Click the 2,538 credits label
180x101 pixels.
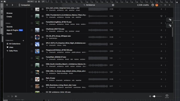pos(143,5)
